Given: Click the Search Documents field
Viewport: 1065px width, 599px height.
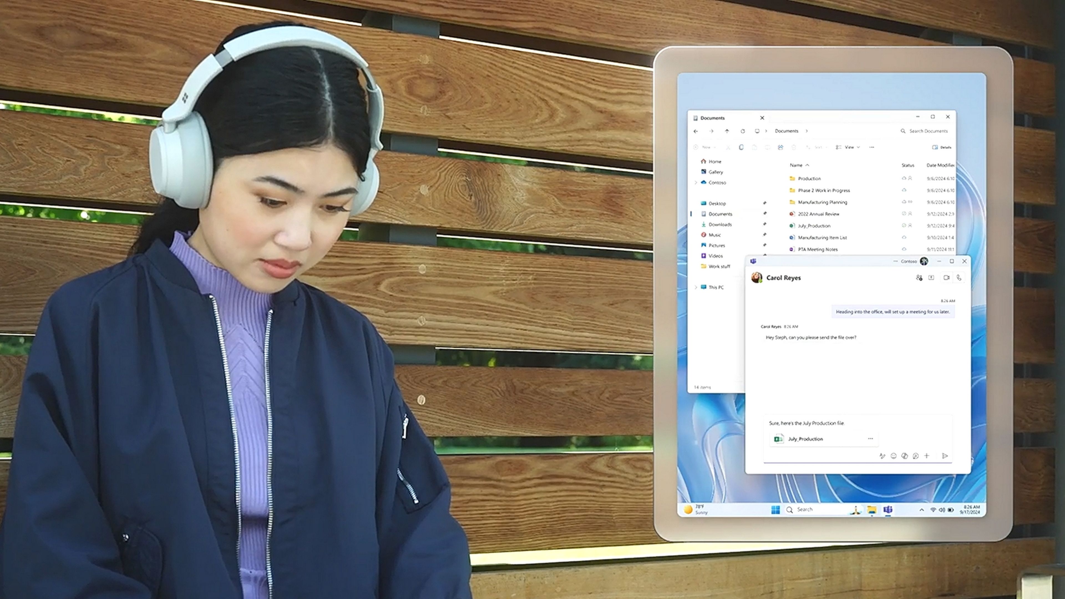Looking at the screenshot, I should click(x=928, y=131).
